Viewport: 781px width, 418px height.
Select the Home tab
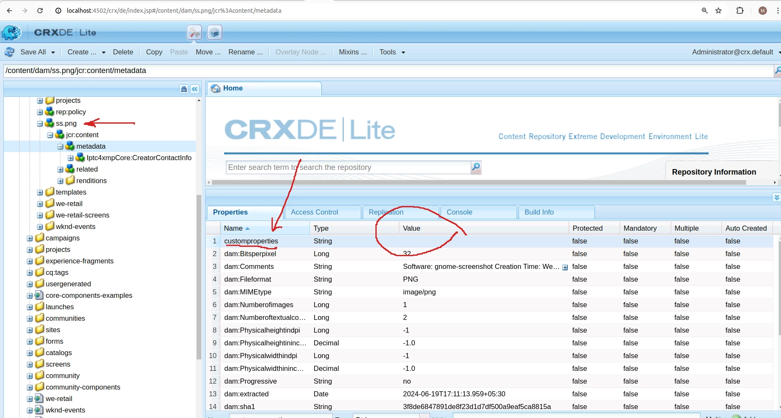pos(264,88)
